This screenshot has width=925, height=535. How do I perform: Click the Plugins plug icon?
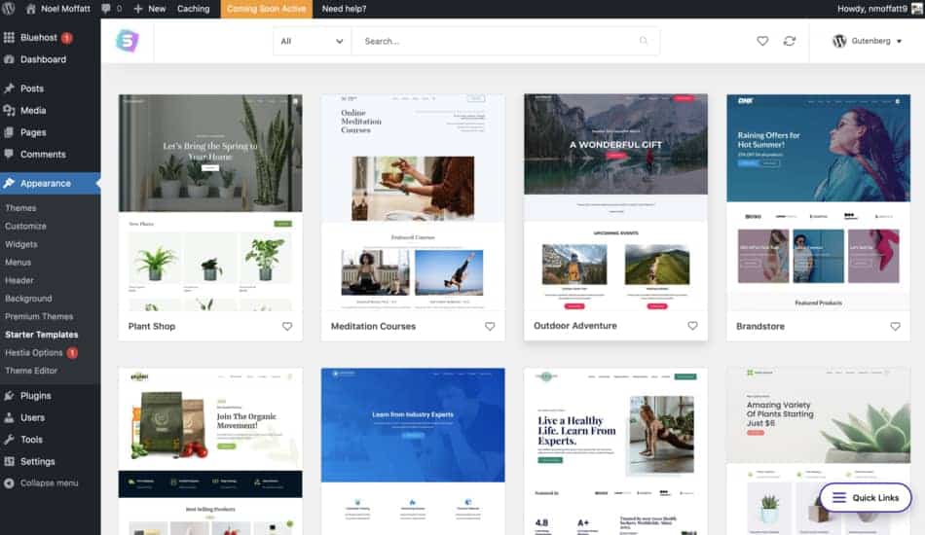tap(9, 395)
